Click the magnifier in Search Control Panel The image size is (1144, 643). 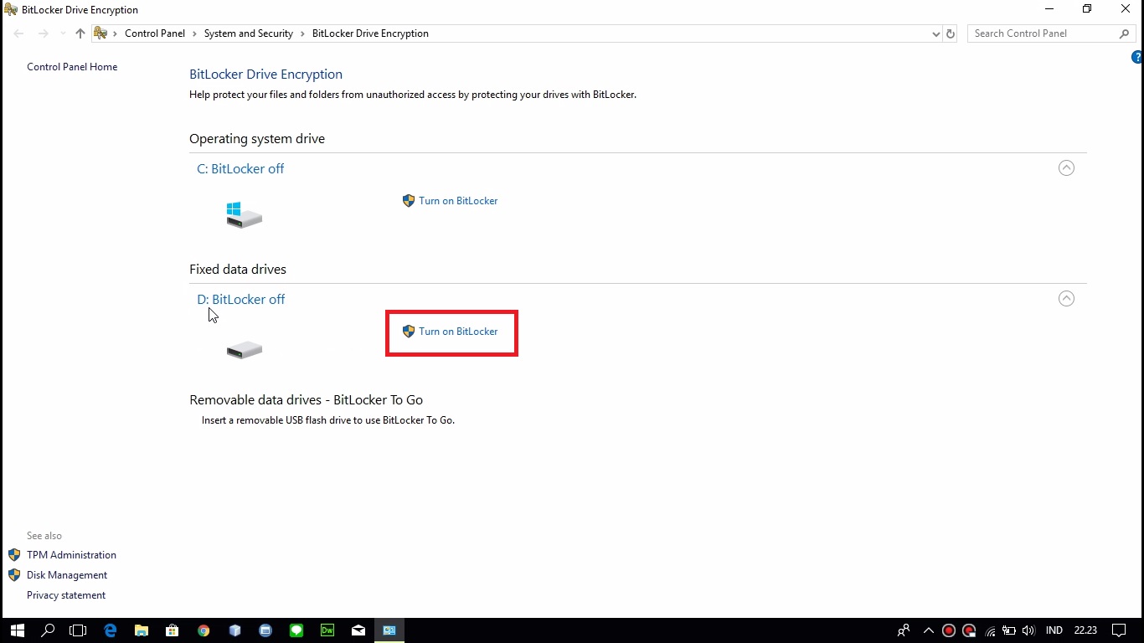click(x=1124, y=33)
